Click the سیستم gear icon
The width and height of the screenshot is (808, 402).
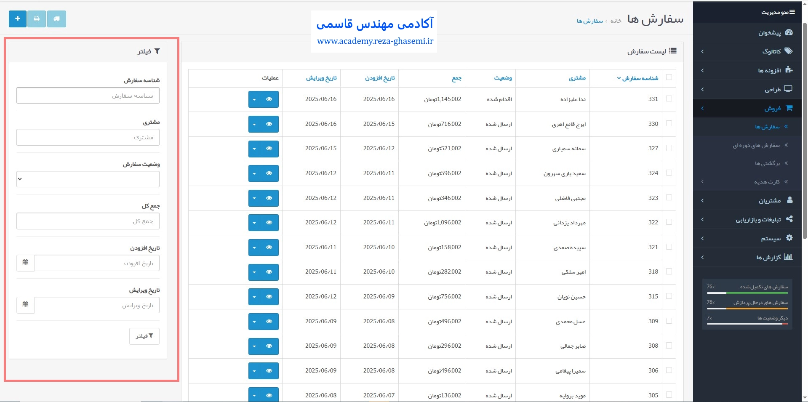tap(789, 238)
